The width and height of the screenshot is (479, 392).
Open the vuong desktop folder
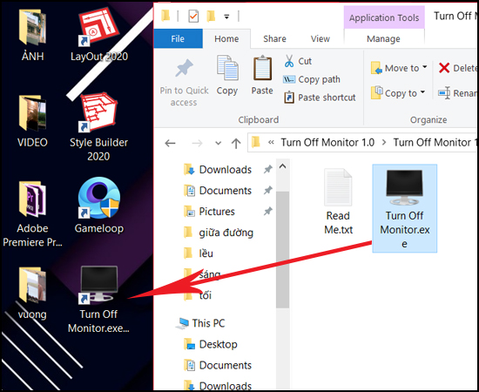point(32,294)
